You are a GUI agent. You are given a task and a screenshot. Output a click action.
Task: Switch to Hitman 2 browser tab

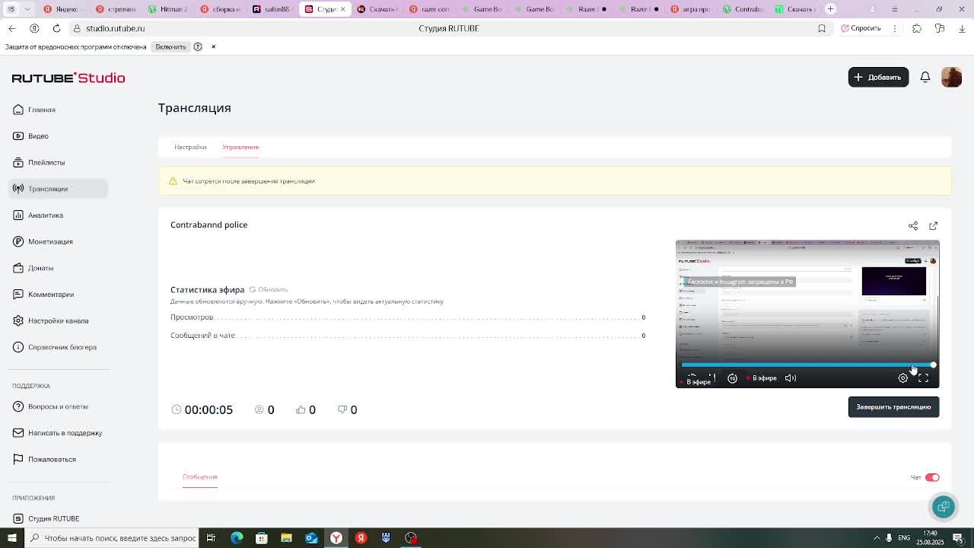(167, 9)
